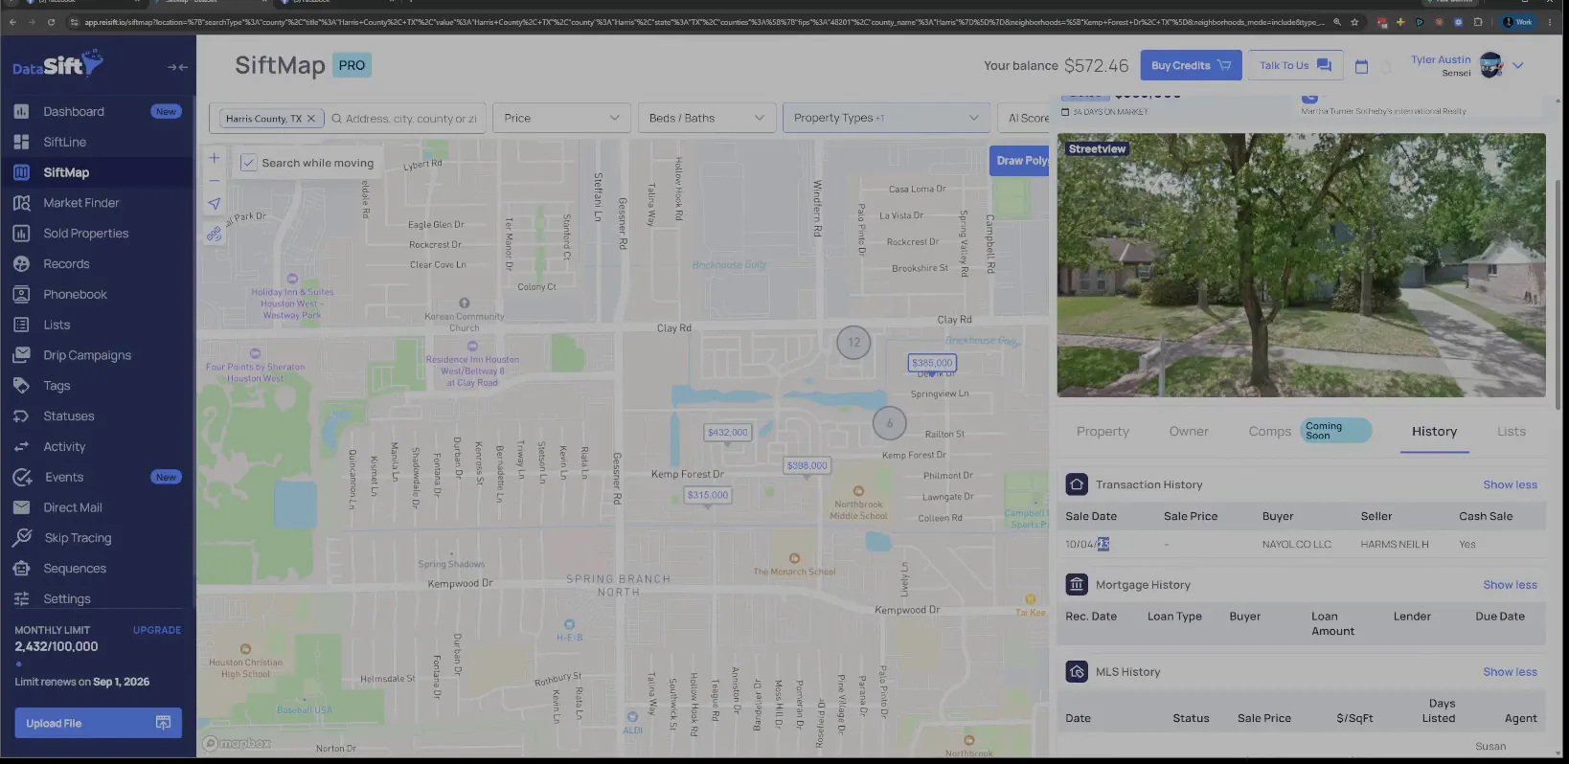Viewport: 1569px width, 764px height.
Task: Switch to the Lists tab
Action: tap(1512, 432)
